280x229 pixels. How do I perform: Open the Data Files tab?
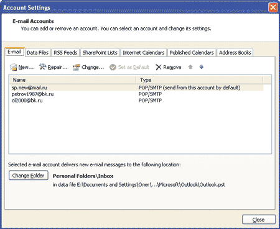coord(37,53)
